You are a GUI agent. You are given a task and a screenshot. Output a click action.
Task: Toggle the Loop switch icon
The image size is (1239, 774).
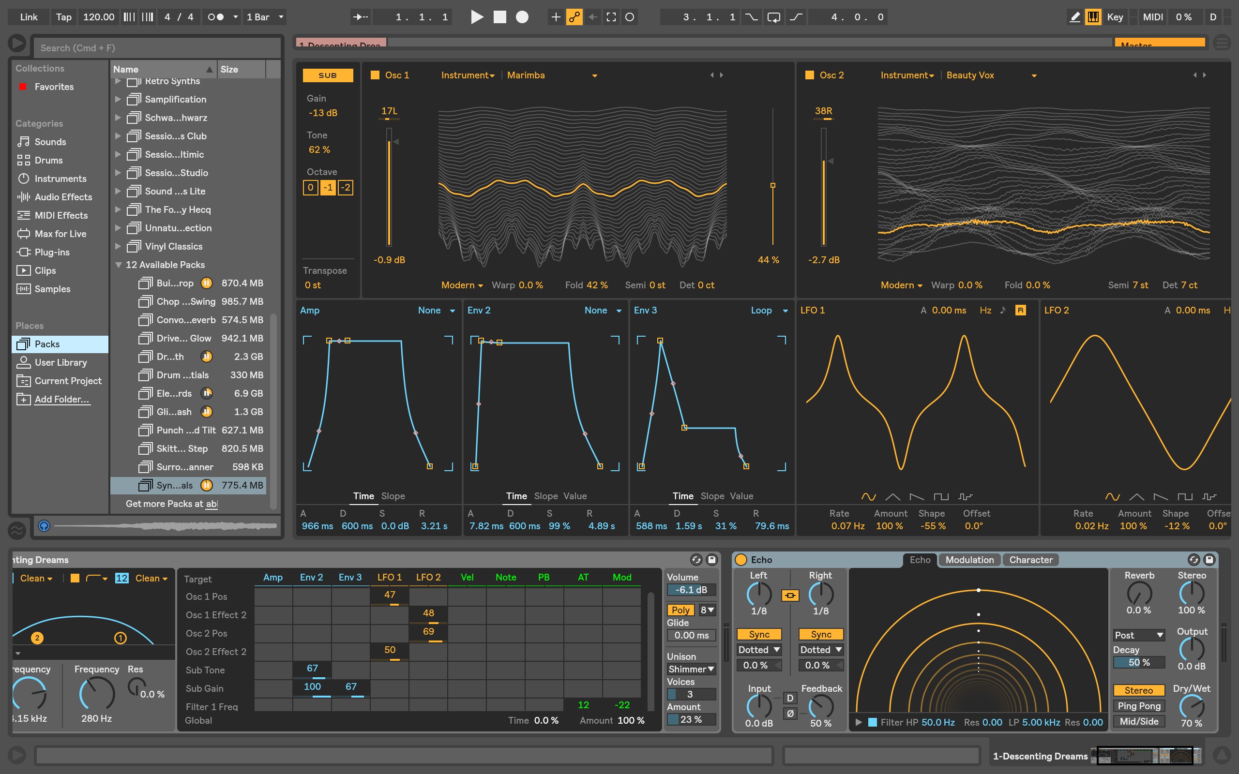[773, 17]
